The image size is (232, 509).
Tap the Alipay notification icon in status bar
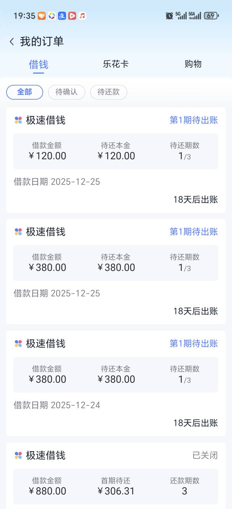(x=62, y=16)
